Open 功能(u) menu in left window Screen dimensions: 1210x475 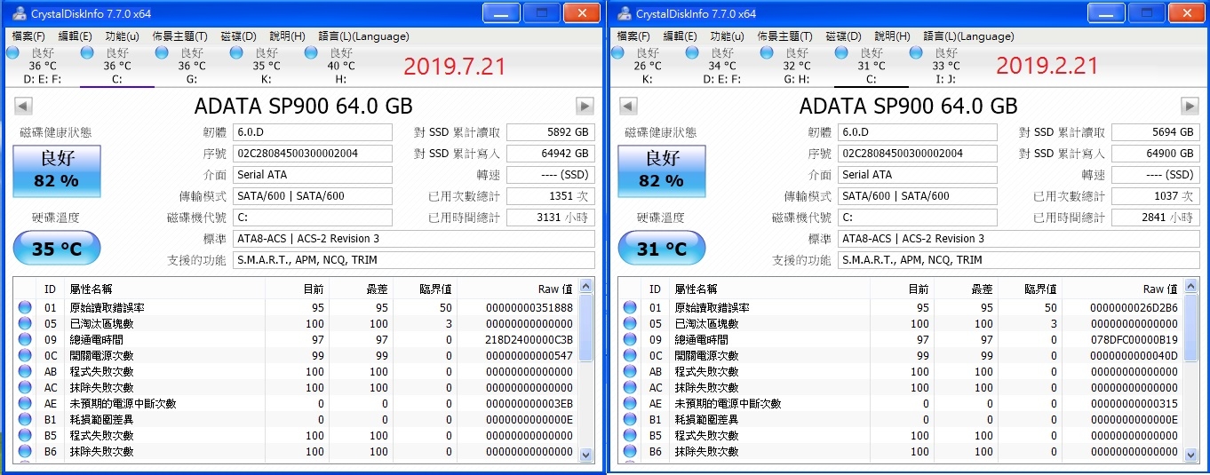[122, 36]
